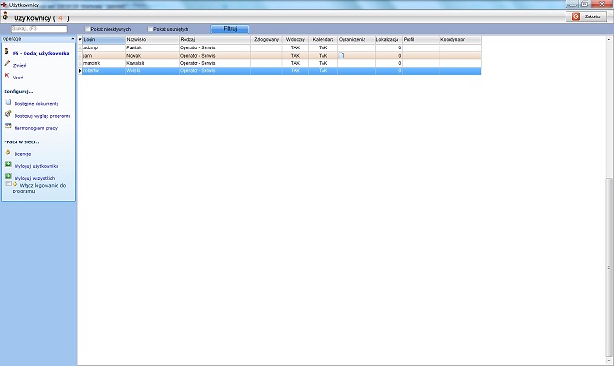Click the Ograniczenia column header
The height and width of the screenshot is (366, 614).
[356, 39]
